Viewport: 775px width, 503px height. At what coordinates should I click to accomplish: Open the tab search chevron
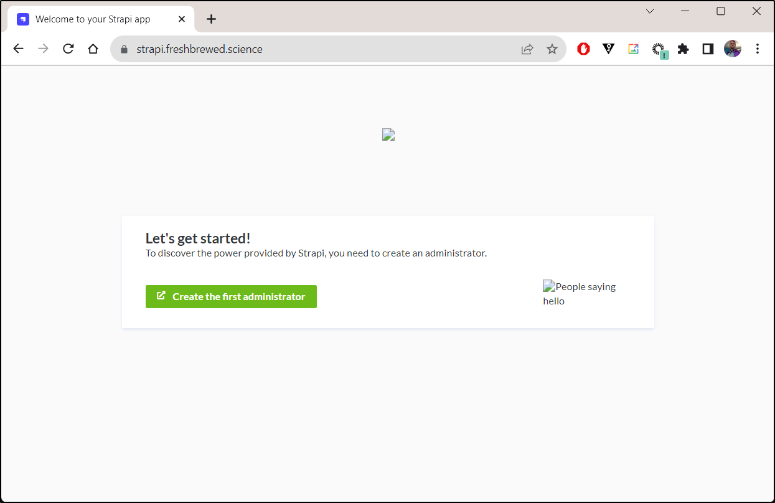(650, 11)
